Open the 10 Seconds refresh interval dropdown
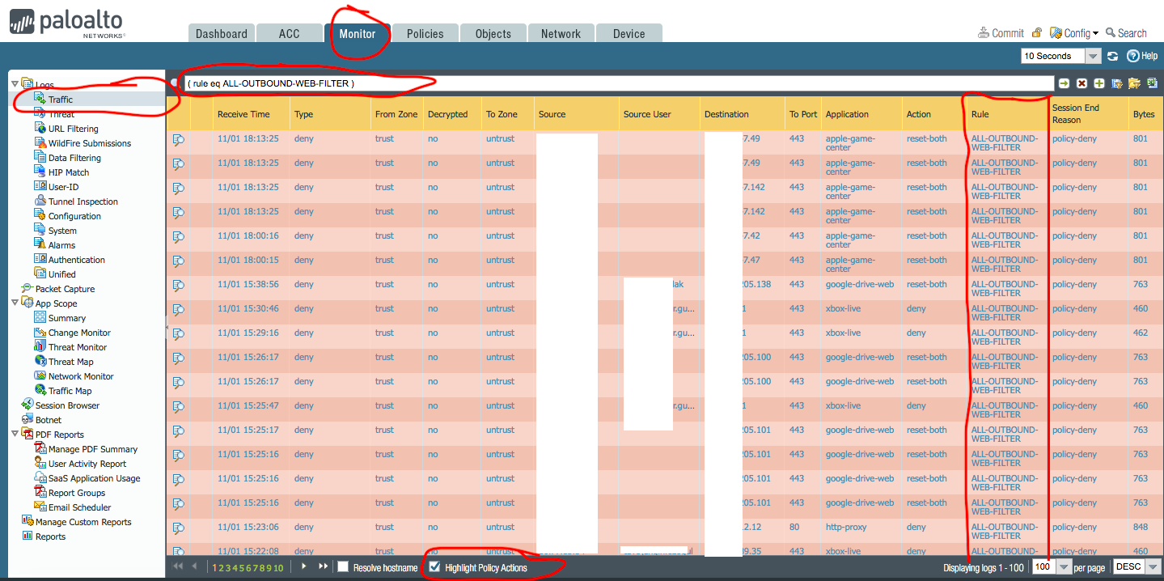 point(1093,56)
